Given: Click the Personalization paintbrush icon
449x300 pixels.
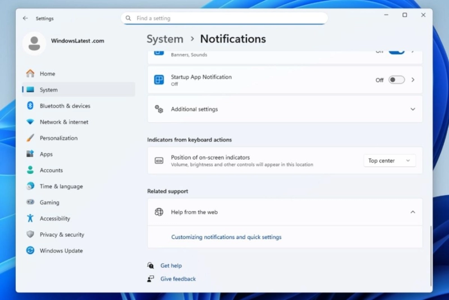Looking at the screenshot, I should (30, 138).
